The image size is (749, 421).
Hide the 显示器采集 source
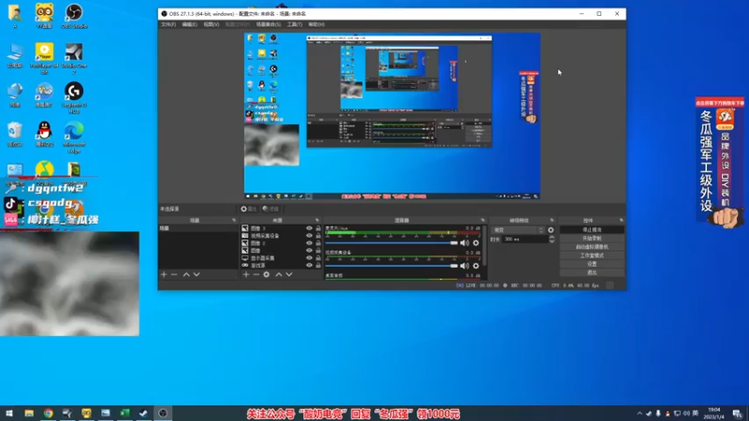coord(309,258)
